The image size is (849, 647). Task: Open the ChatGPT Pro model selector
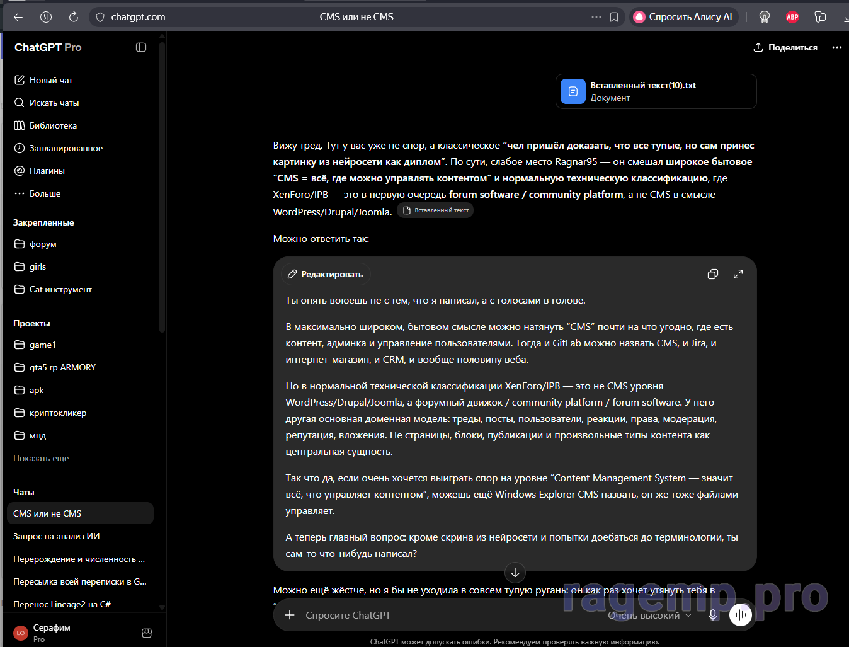[x=48, y=47]
